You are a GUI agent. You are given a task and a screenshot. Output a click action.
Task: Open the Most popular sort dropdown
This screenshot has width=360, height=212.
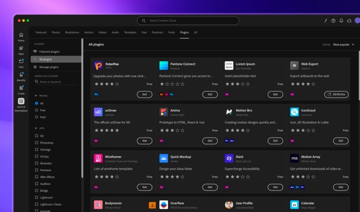pyautogui.click(x=343, y=45)
